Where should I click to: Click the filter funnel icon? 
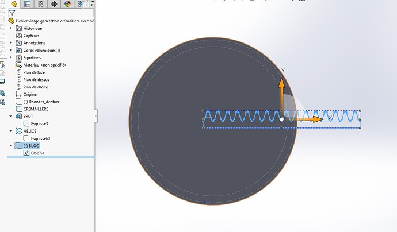pyautogui.click(x=12, y=13)
